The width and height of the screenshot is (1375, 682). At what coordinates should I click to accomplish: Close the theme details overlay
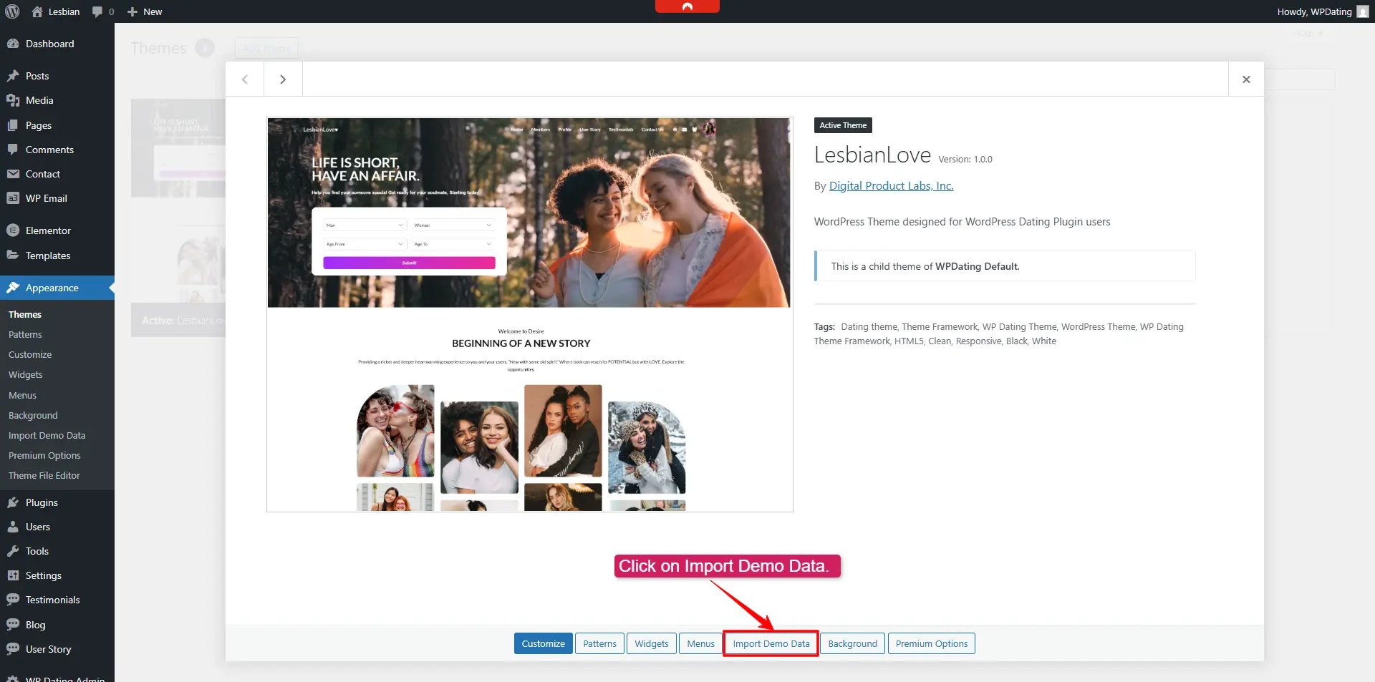(x=1246, y=79)
